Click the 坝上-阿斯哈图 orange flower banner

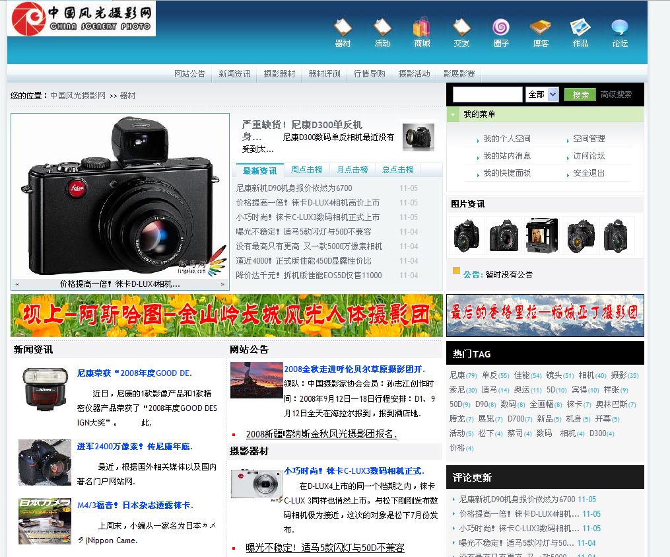[226, 315]
